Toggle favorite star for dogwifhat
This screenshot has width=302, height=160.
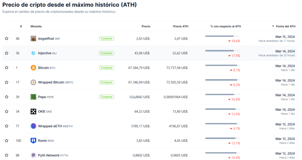pyautogui.click(x=6, y=39)
